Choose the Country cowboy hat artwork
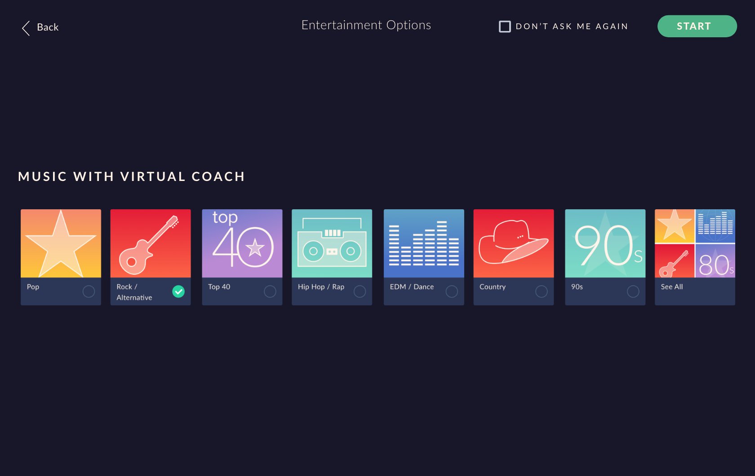The image size is (755, 476). pos(513,243)
